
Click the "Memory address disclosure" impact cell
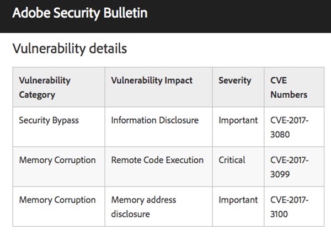pos(143,206)
